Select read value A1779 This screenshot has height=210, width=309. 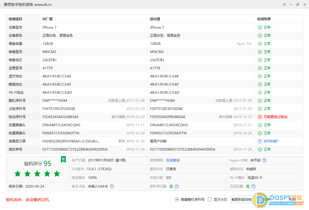tap(155, 68)
